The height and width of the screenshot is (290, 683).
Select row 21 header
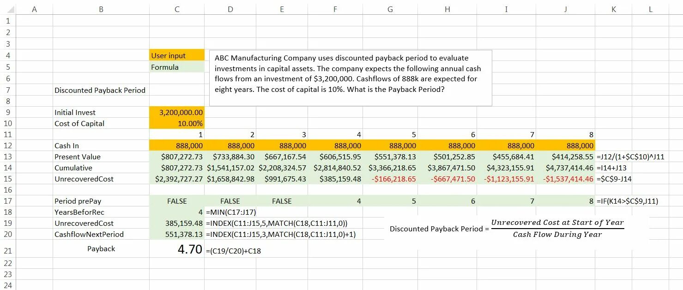tap(8, 251)
